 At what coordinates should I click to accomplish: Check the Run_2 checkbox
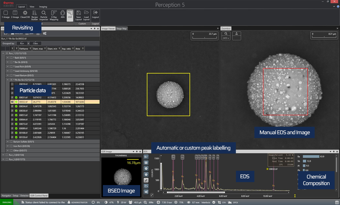(7, 155)
